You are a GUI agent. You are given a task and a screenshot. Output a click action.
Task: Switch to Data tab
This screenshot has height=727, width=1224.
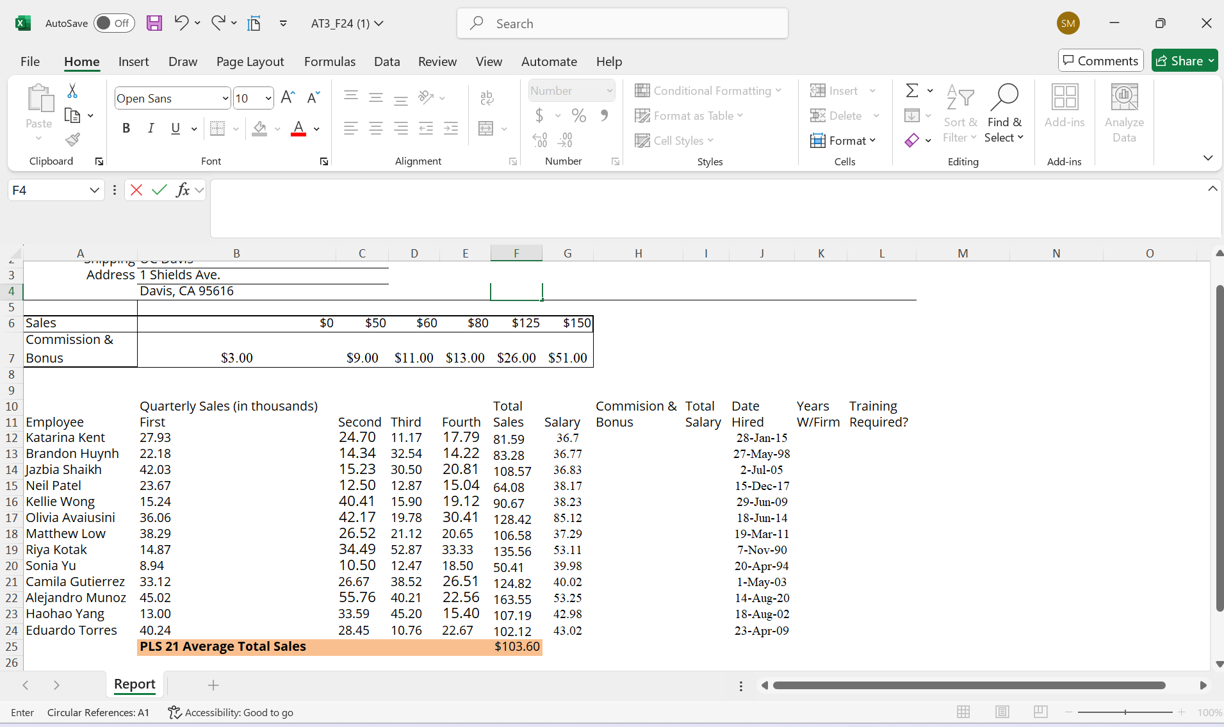[x=387, y=61]
